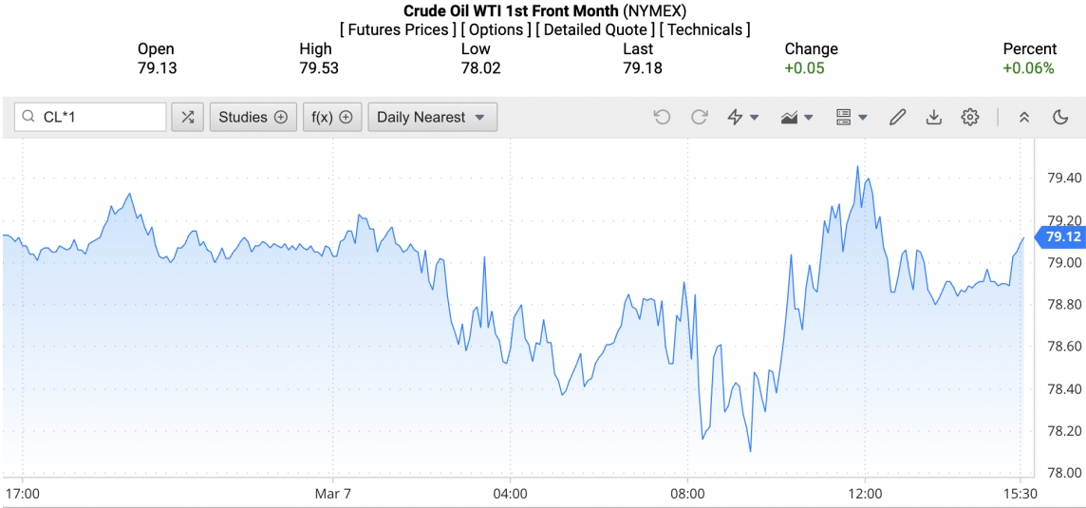Open the Detailed Quote link
This screenshot has width=1086, height=508.
(594, 29)
